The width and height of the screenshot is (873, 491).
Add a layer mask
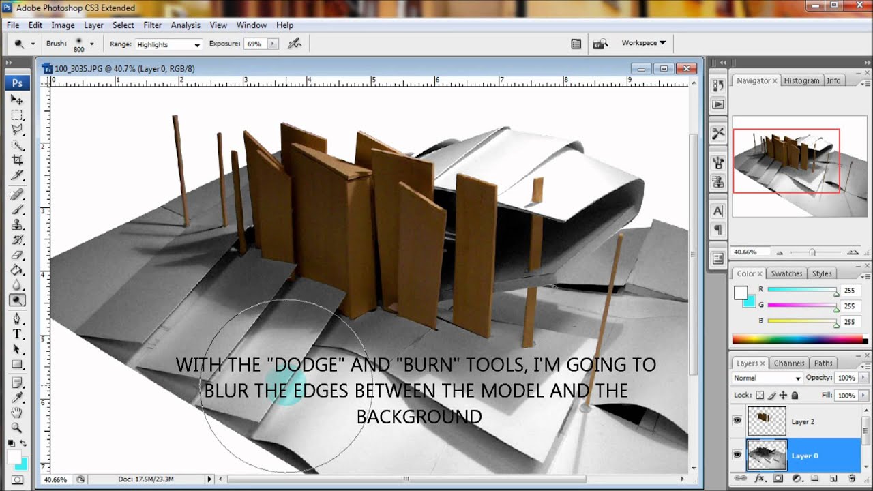click(x=777, y=479)
